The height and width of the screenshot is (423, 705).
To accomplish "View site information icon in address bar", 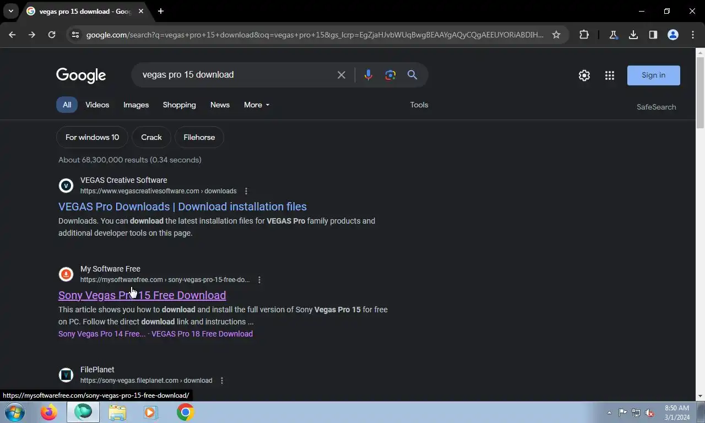I will point(75,35).
